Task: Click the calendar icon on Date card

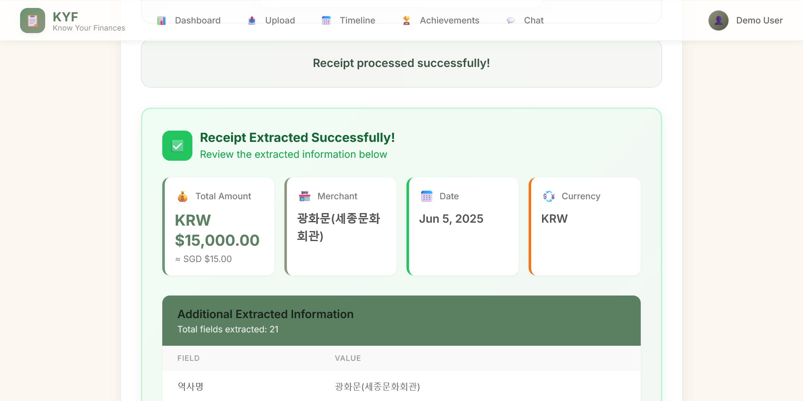Action: (426, 196)
